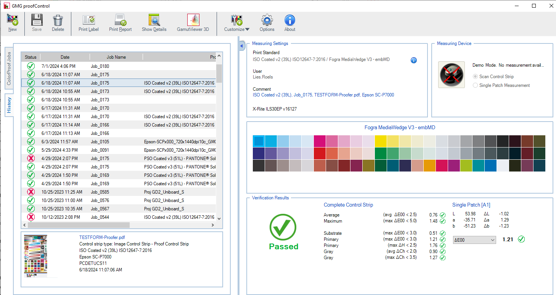The height and width of the screenshot is (295, 556).
Task: Click passed status icon for Job_0091
Action: [31, 150]
